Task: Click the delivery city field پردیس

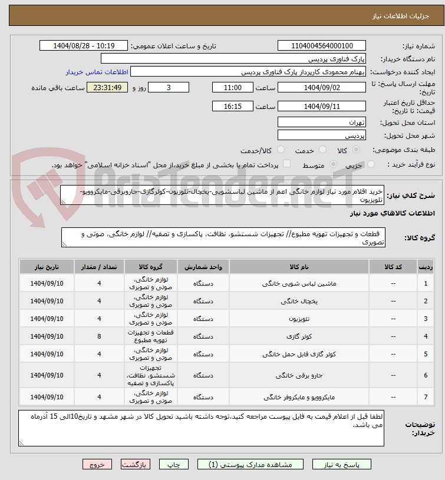Action: pos(322,135)
